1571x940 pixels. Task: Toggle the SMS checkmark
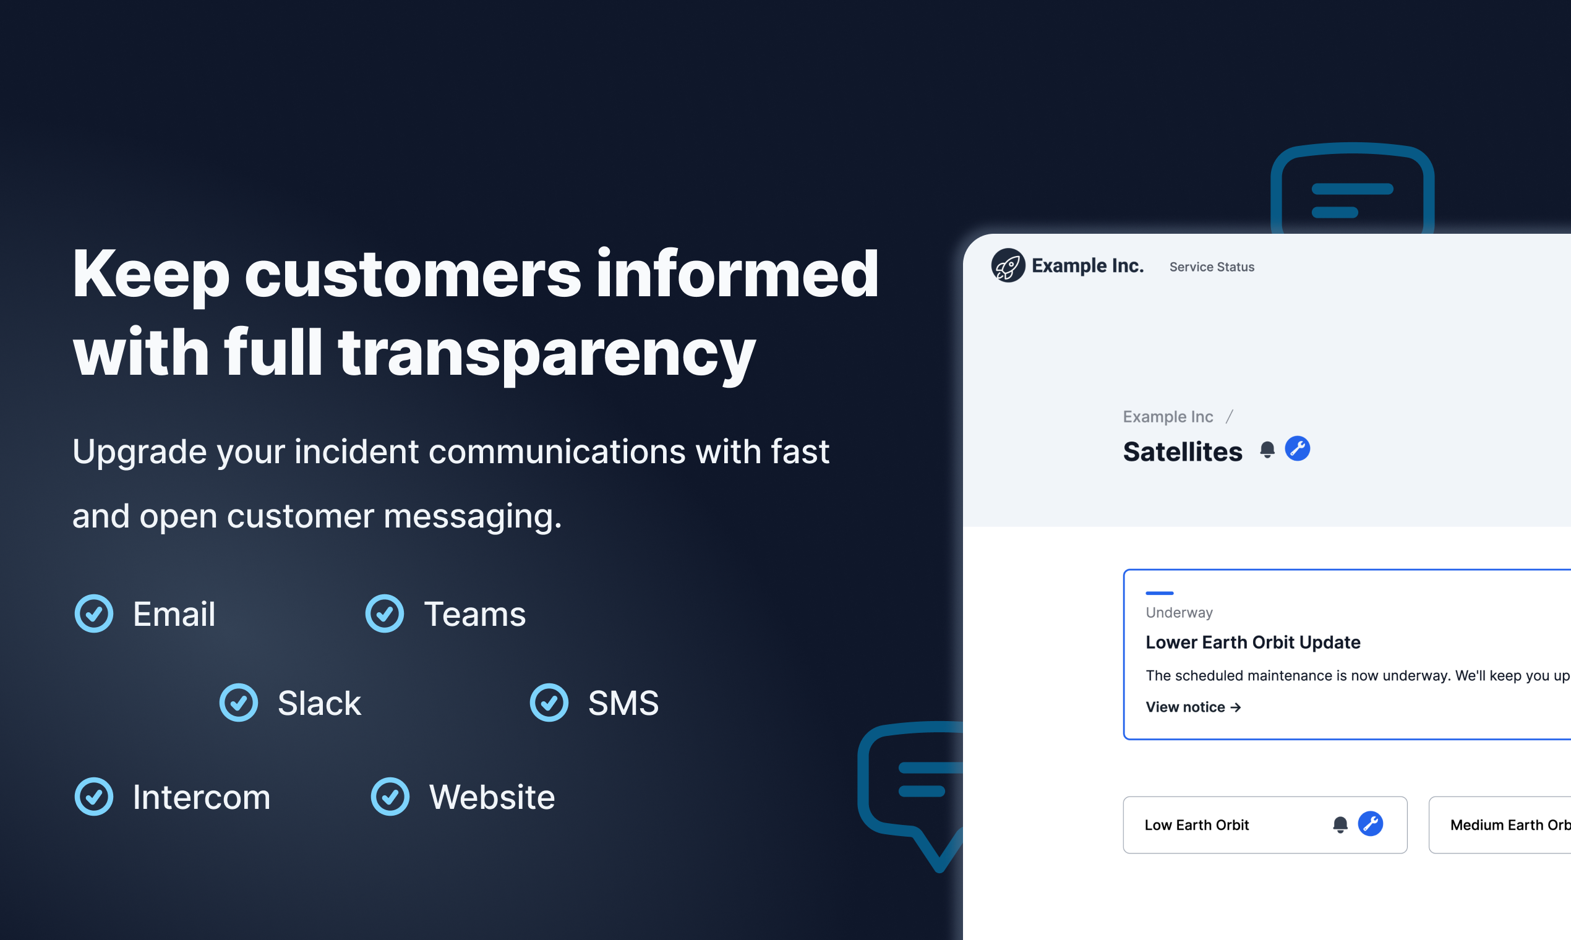549,703
